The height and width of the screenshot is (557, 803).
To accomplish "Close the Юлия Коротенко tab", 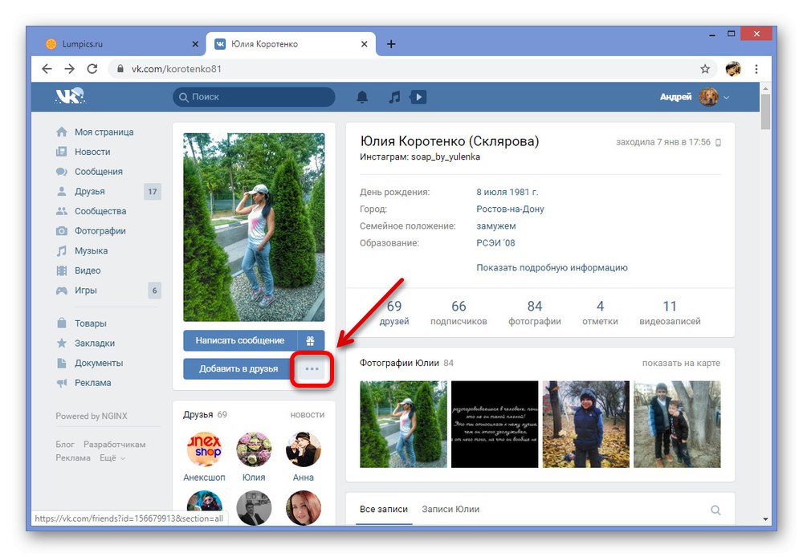I will click(x=364, y=44).
